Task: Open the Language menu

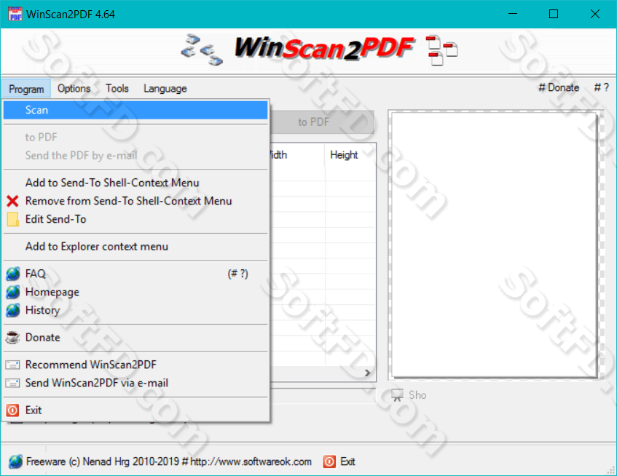Action: (x=165, y=89)
